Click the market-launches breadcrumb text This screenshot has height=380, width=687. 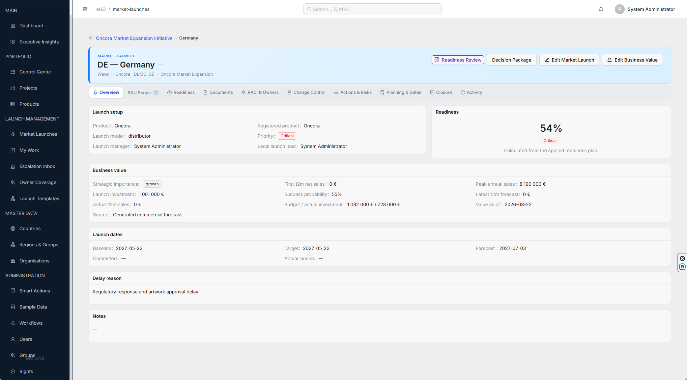pos(131,9)
